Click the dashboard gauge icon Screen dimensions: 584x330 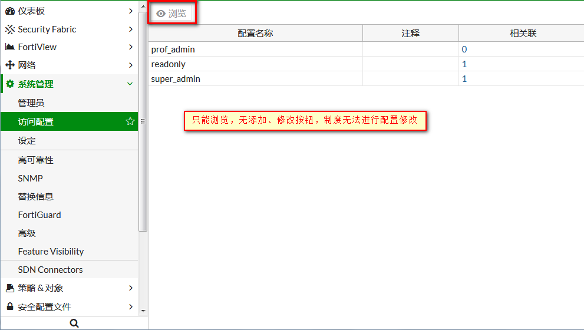coord(9,11)
